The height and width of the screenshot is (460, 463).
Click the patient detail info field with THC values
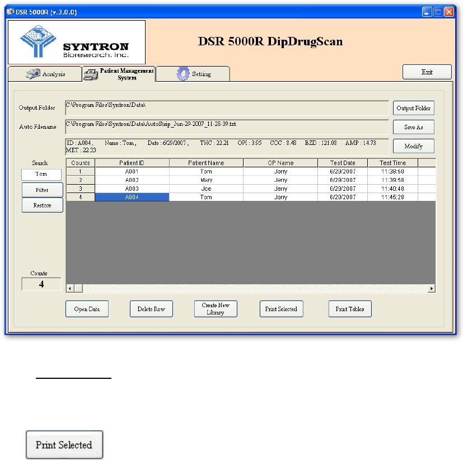click(227, 147)
